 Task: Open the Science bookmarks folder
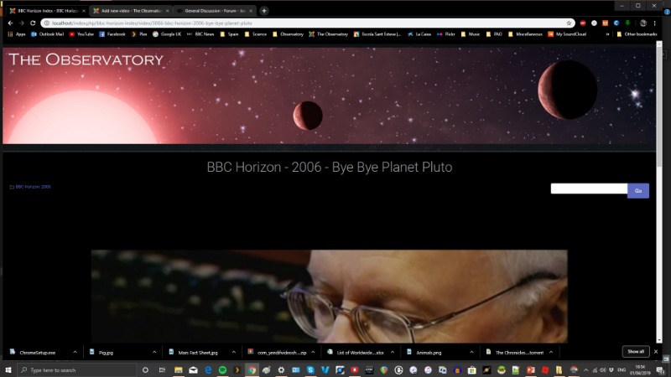[256, 34]
